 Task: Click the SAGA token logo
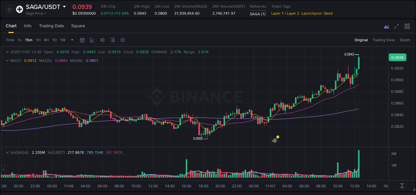tap(19, 9)
